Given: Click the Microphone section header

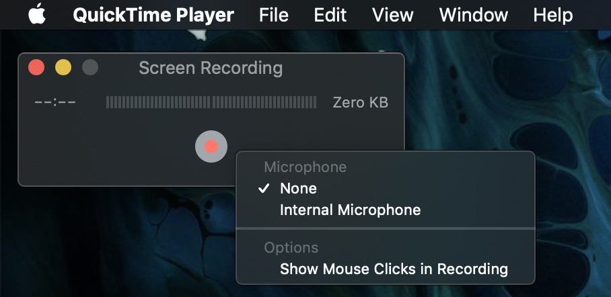Looking at the screenshot, I should (x=305, y=167).
